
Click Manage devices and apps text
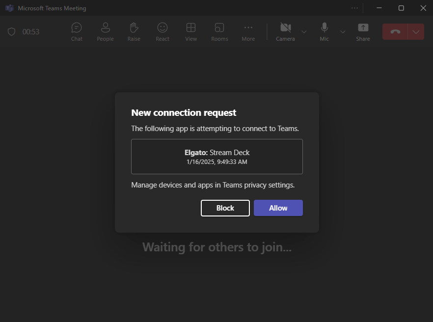pos(213,185)
